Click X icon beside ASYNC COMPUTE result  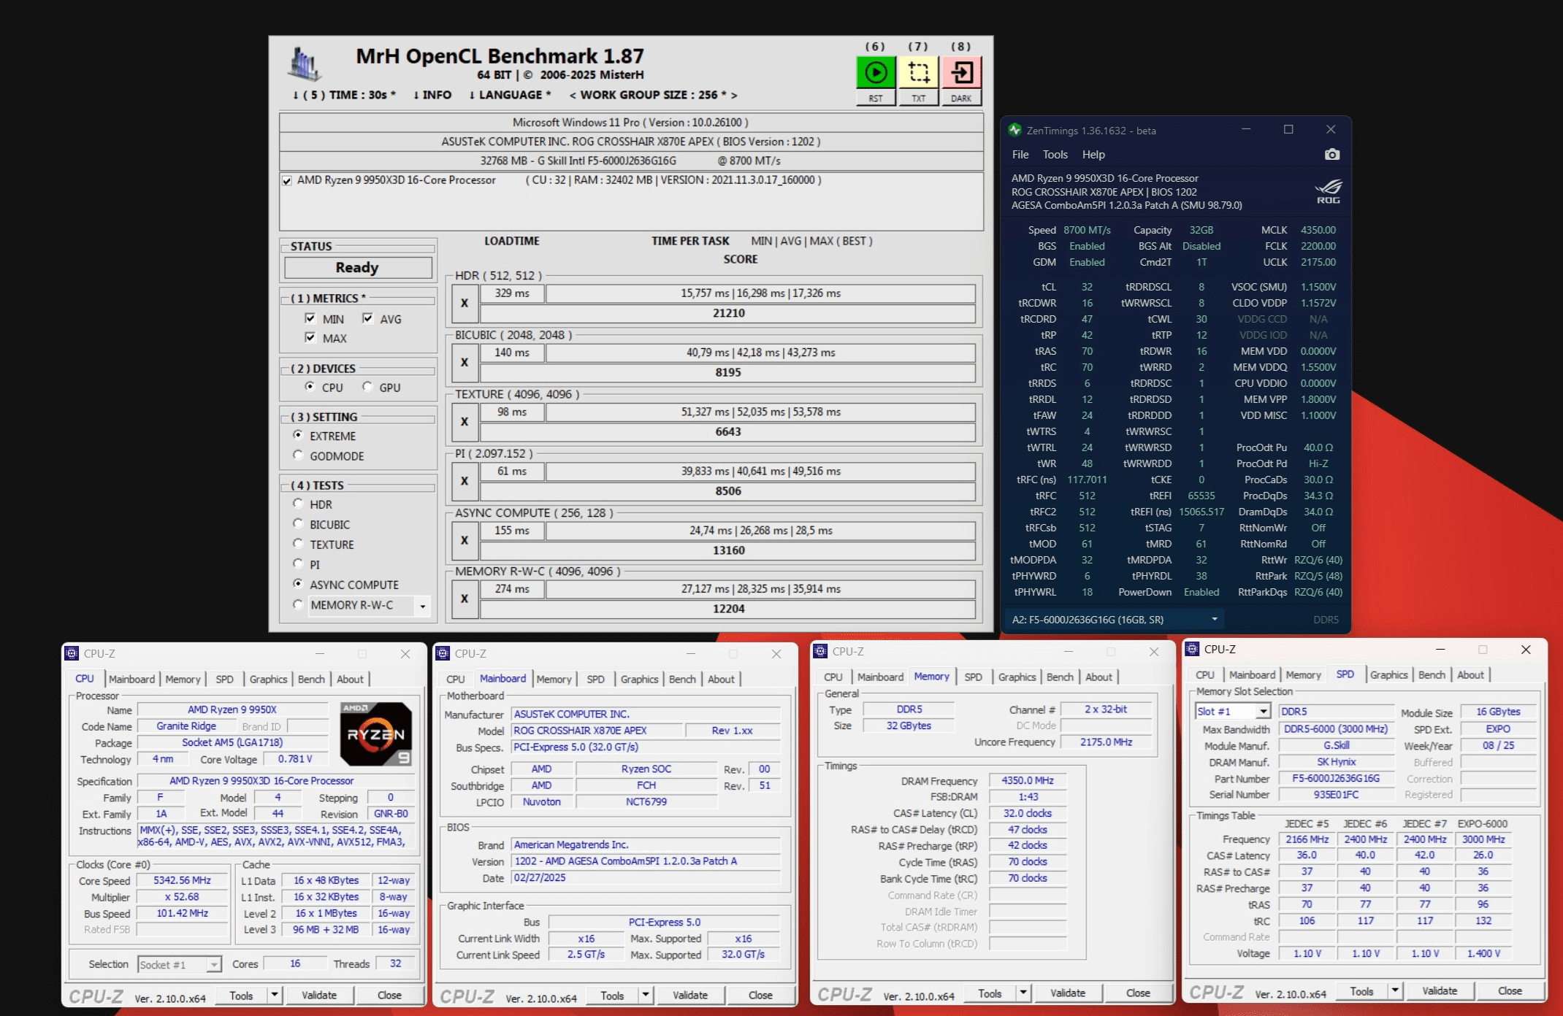(x=465, y=540)
